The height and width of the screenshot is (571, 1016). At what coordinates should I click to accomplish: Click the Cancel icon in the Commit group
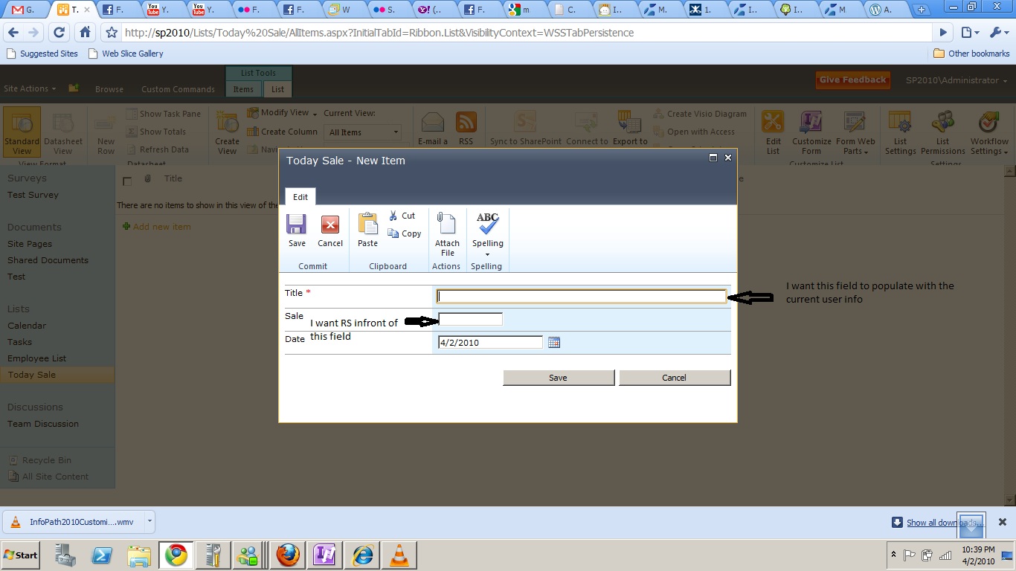click(330, 226)
